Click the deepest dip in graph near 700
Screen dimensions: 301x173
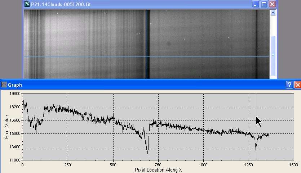[x=148, y=155]
